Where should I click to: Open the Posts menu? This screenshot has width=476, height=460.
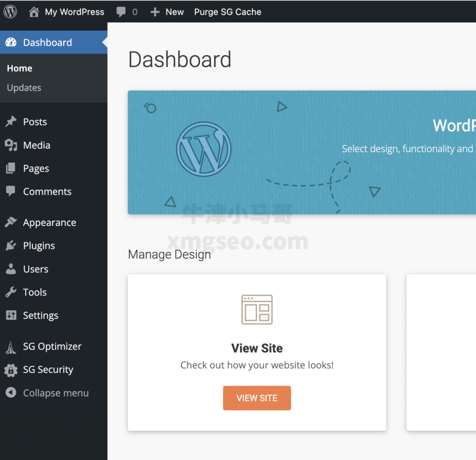pyautogui.click(x=54, y=122)
